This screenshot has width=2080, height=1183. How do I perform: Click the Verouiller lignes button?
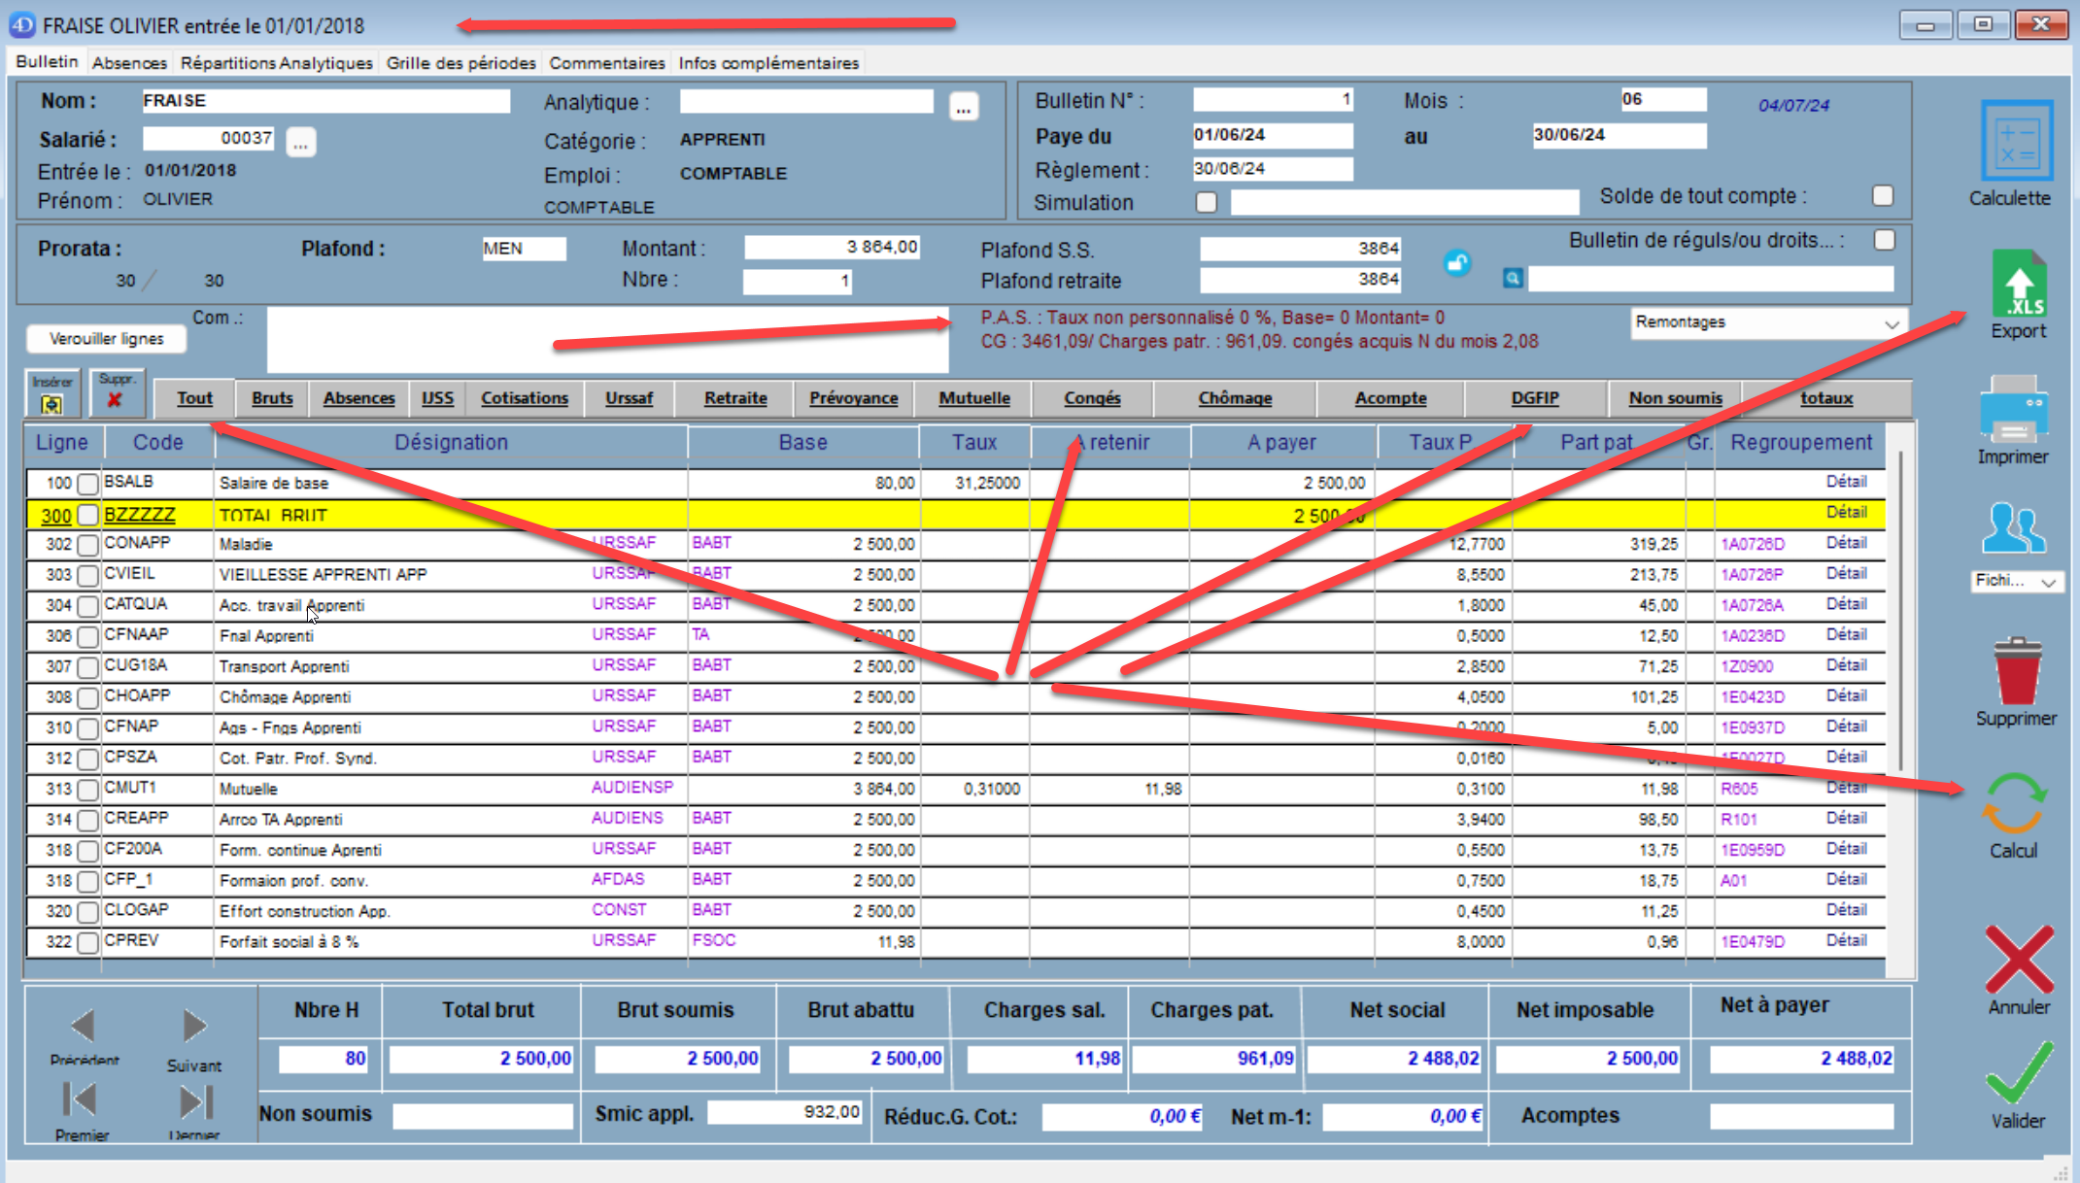[107, 338]
